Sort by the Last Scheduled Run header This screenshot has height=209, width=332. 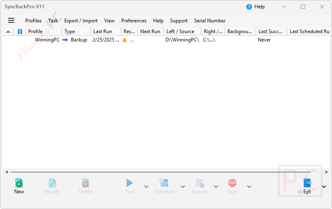pyautogui.click(x=309, y=32)
